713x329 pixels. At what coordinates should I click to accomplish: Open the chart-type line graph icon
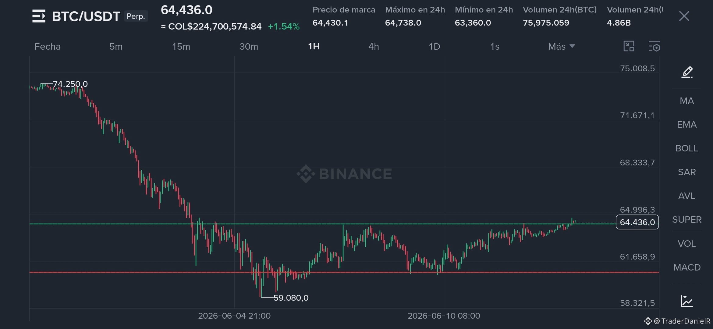coord(687,301)
